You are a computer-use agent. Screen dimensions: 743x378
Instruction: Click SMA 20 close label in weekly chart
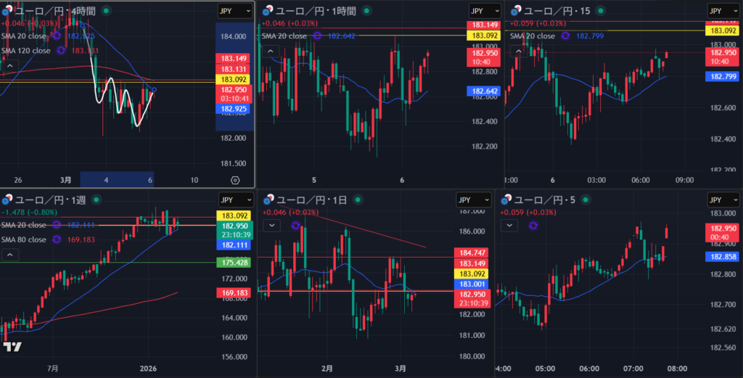pos(24,225)
